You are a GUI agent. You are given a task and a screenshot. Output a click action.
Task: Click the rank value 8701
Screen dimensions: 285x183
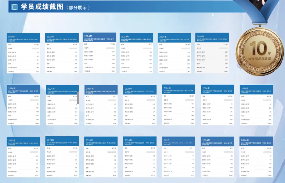click(37, 176)
